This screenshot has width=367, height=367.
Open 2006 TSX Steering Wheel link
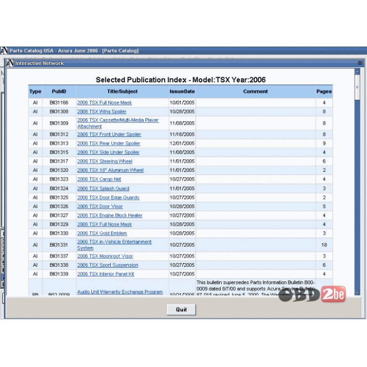click(x=104, y=161)
